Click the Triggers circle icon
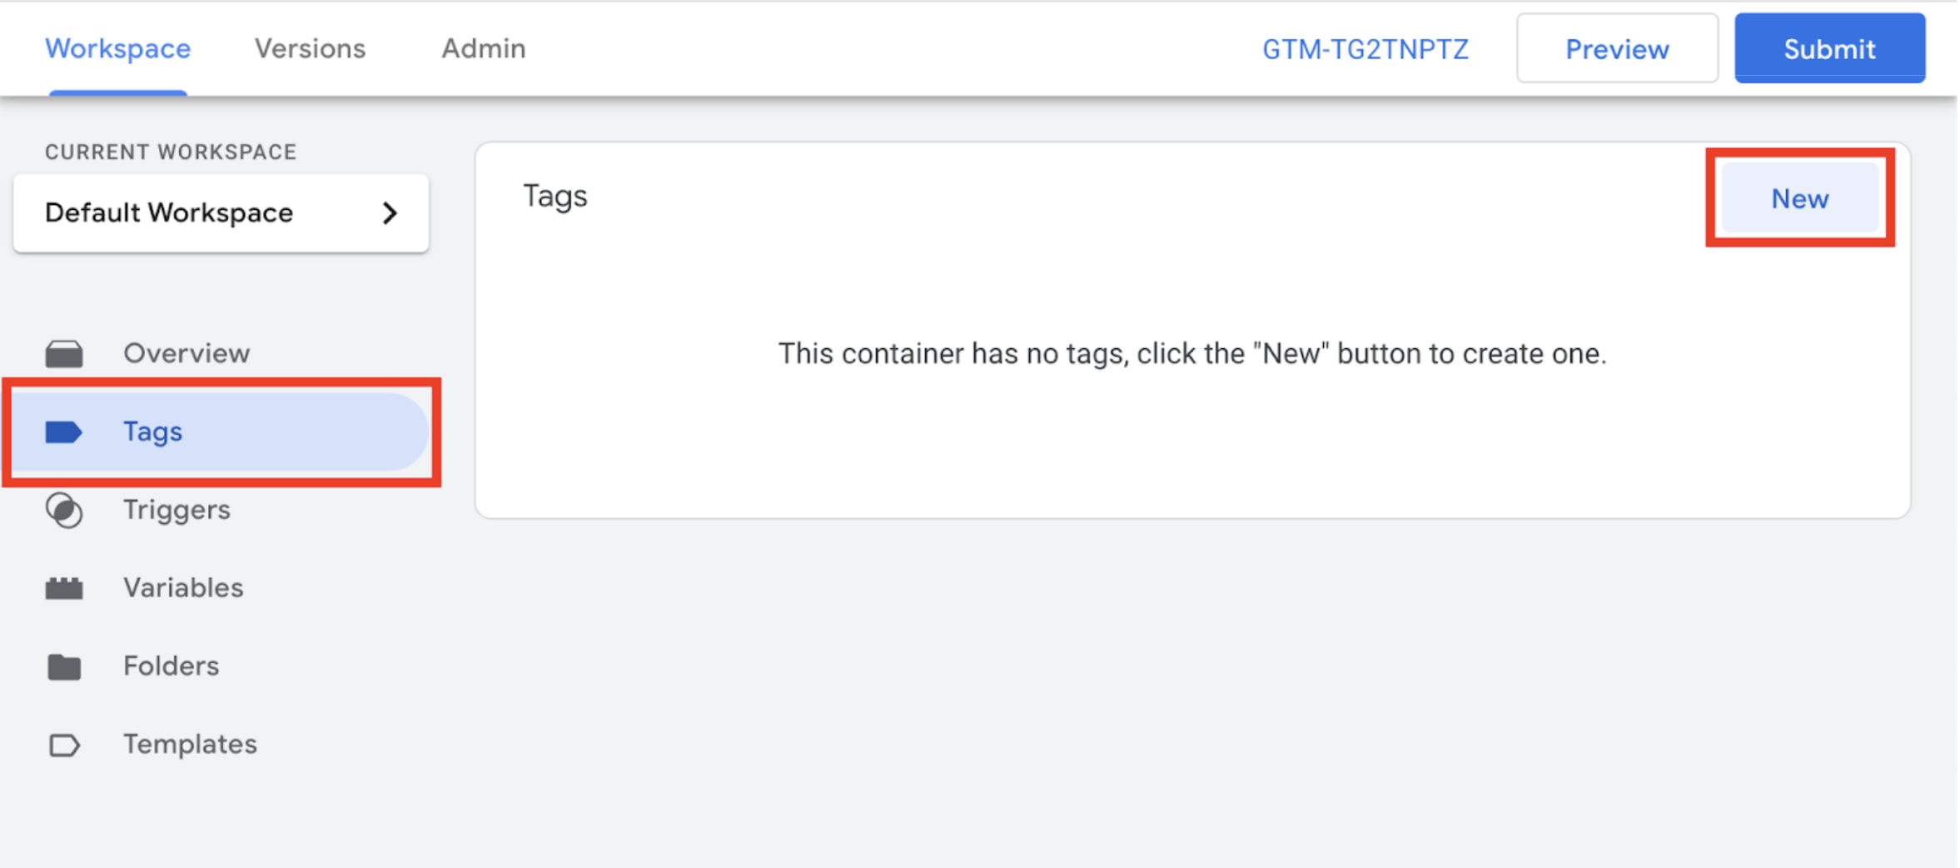Screen dimensions: 1960x868 (x=64, y=510)
